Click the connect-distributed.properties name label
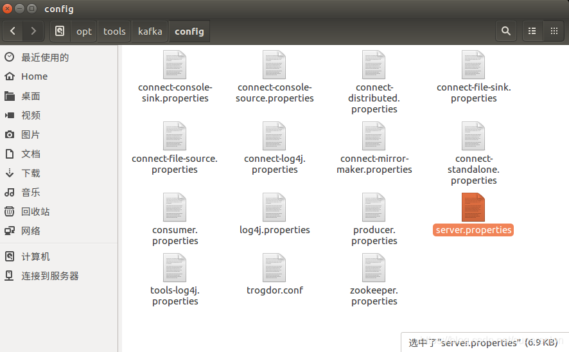Image resolution: width=569 pixels, height=352 pixels. click(374, 98)
